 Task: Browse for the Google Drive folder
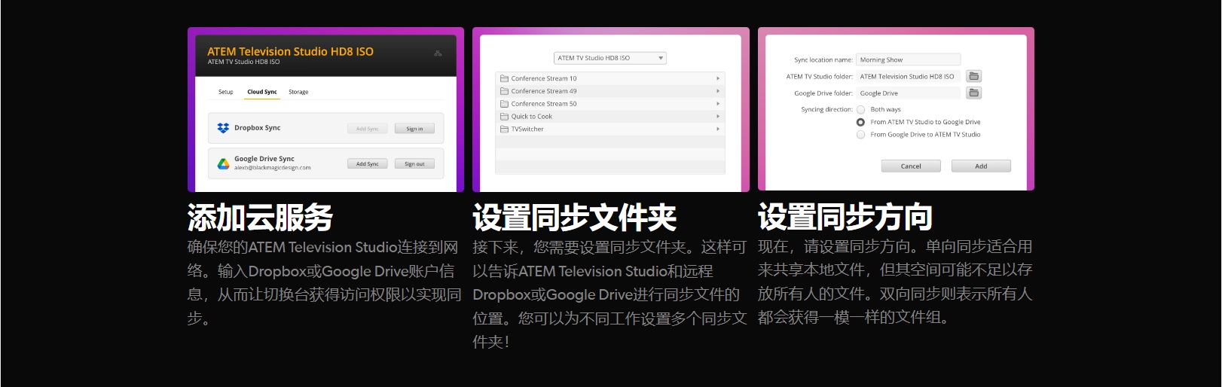(974, 93)
